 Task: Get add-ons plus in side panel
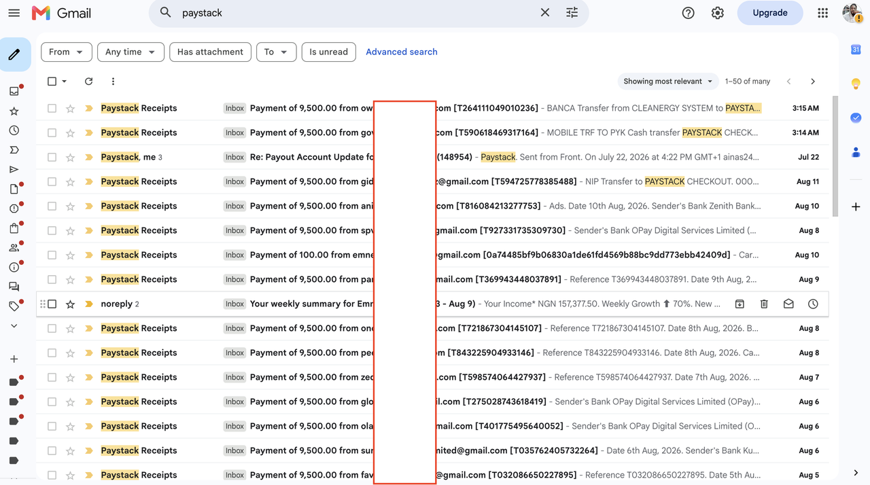[856, 206]
